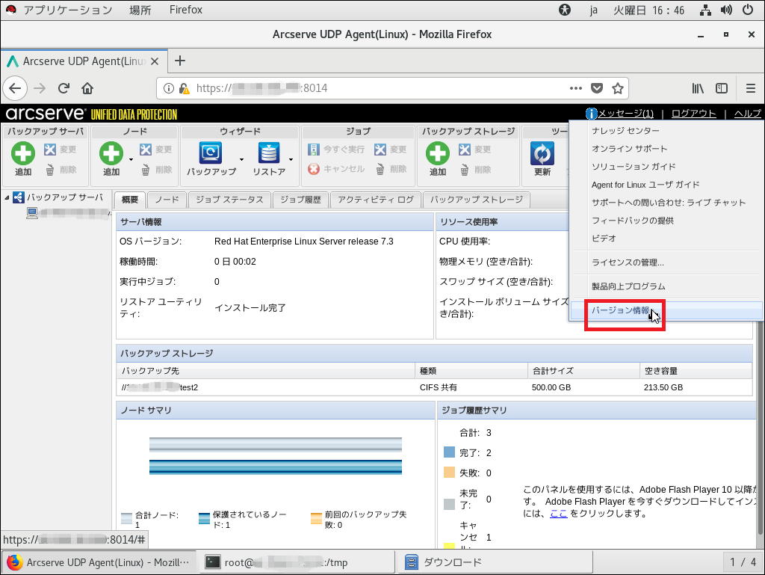Open the accessibility menu icon
Image resolution: width=765 pixels, height=575 pixels.
565,10
